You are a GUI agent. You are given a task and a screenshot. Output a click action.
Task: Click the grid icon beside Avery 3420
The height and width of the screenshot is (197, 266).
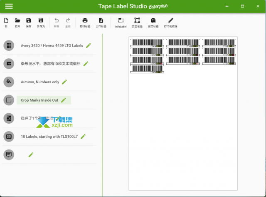tap(9, 45)
